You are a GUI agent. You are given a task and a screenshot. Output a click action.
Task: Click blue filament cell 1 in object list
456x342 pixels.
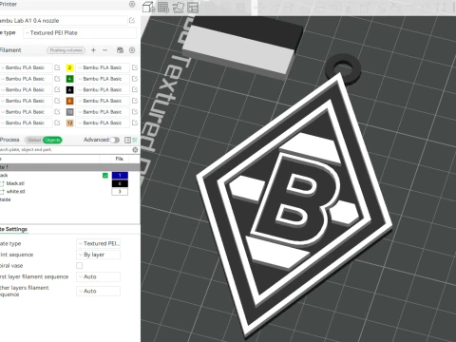pos(120,176)
